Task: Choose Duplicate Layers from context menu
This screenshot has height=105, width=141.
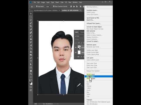Action: (92, 10)
